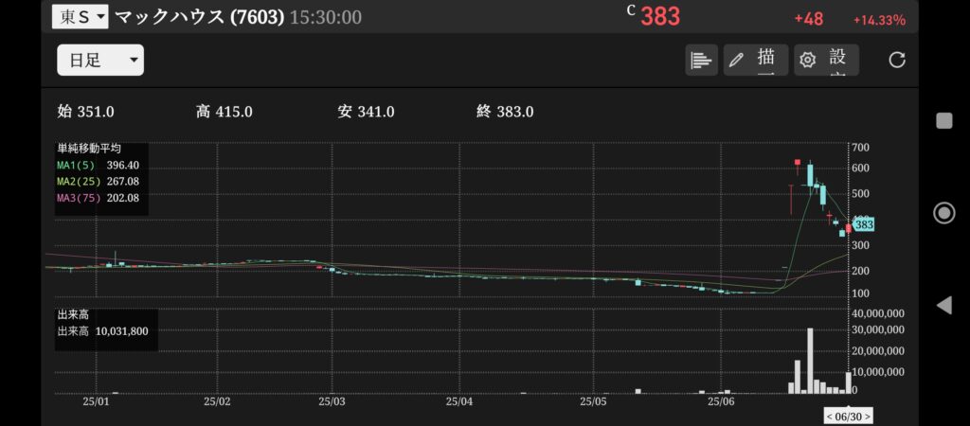This screenshot has height=426, width=970.
Task: Click the MA2(25) 267.08 legend row
Action: [98, 182]
